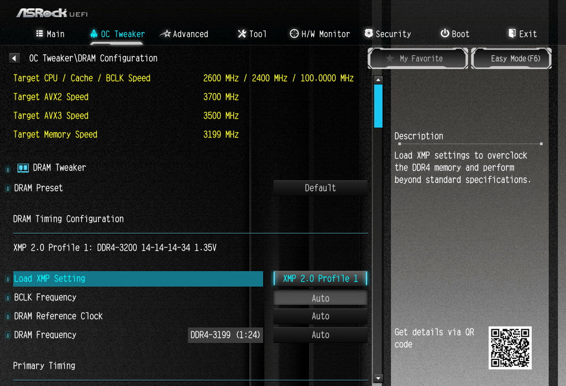
Task: Open the XMP 2.0 Profile 1 dropdown
Action: 320,278
